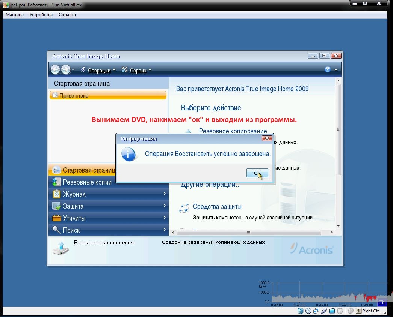Expand the Утилиты sidebar section
The height and width of the screenshot is (317, 393).
pos(109,218)
